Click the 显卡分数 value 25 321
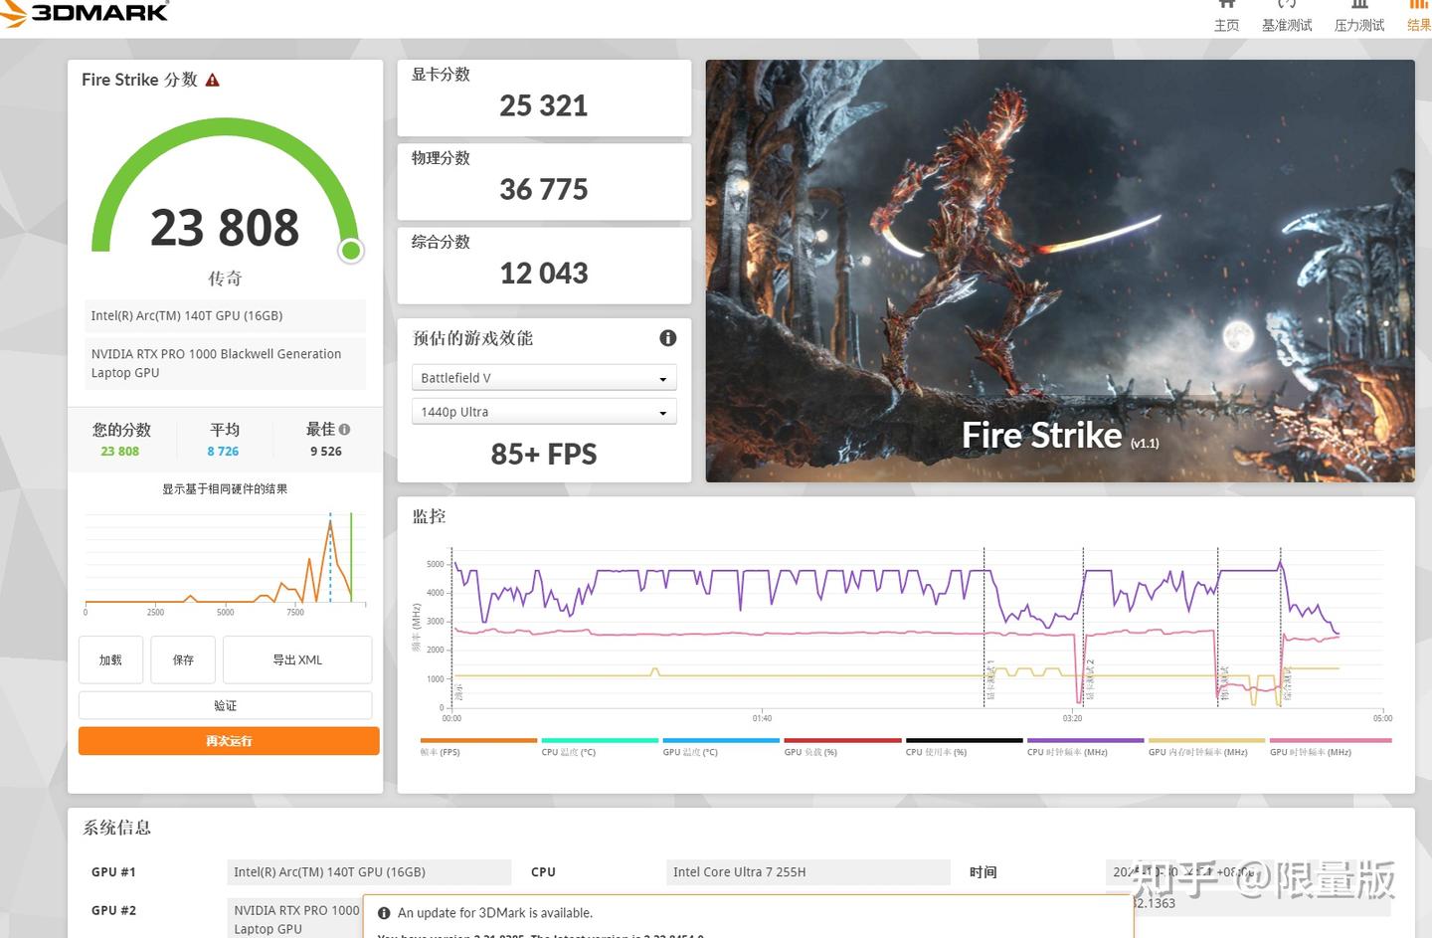Viewport: 1432px width, 938px height. (x=544, y=105)
